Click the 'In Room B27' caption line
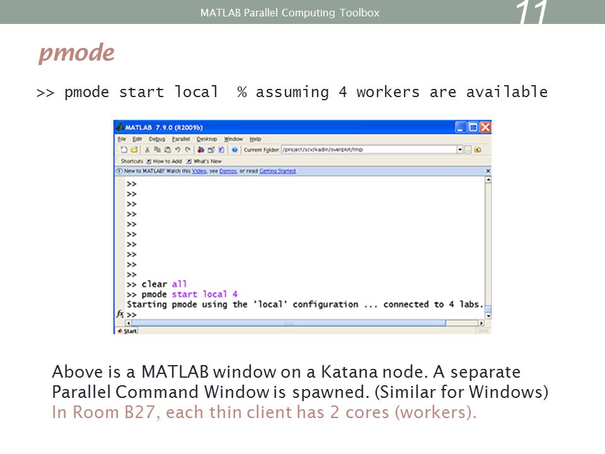 pos(264,412)
